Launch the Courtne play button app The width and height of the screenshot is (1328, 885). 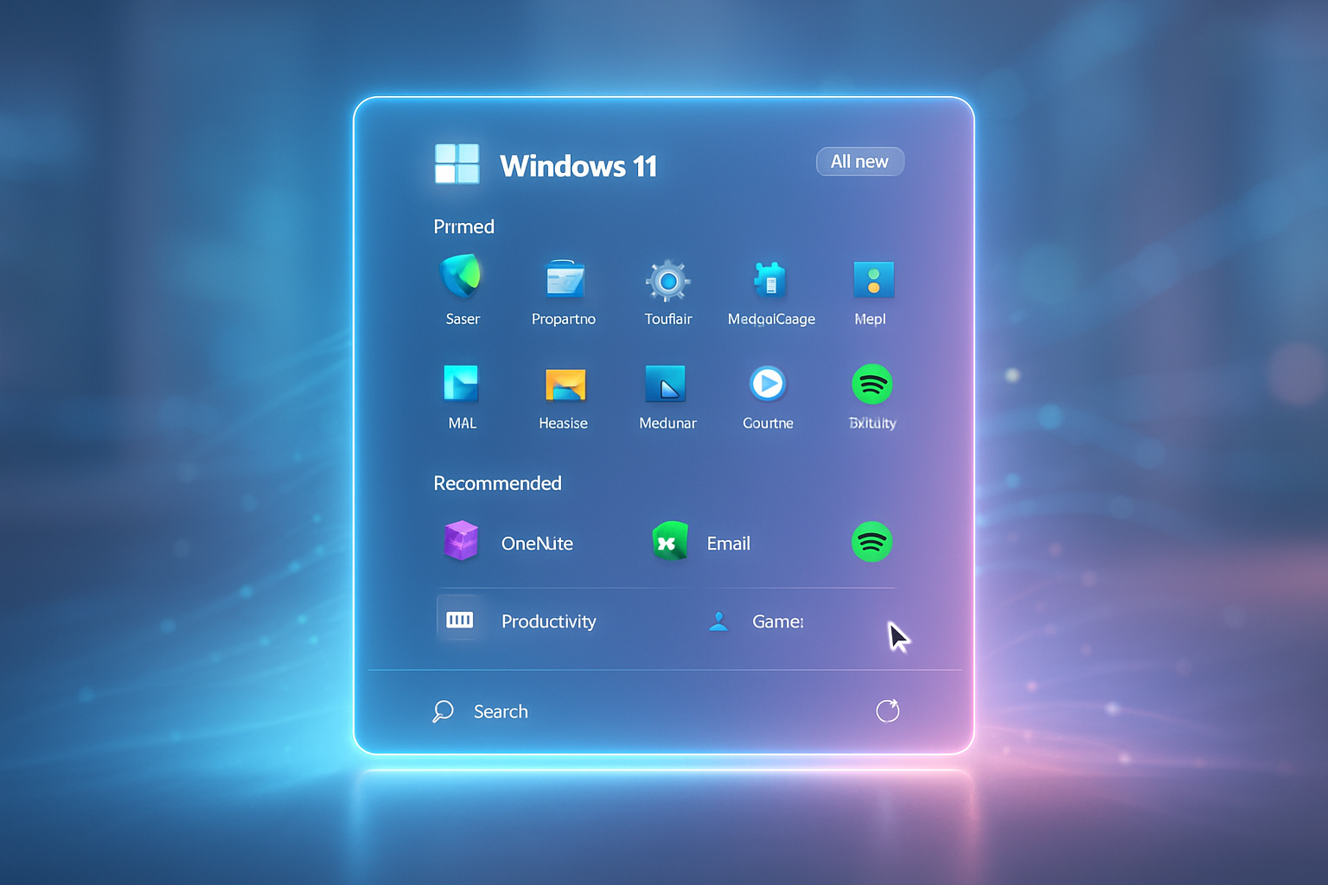point(767,384)
